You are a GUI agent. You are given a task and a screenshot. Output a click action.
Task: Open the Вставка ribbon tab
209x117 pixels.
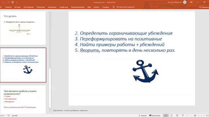click(18, 7)
